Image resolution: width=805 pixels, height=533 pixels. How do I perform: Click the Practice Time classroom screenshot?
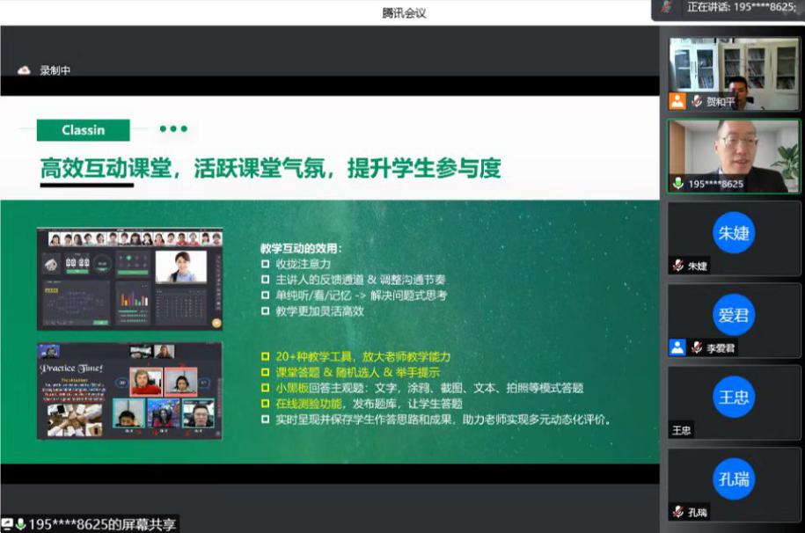tap(129, 391)
